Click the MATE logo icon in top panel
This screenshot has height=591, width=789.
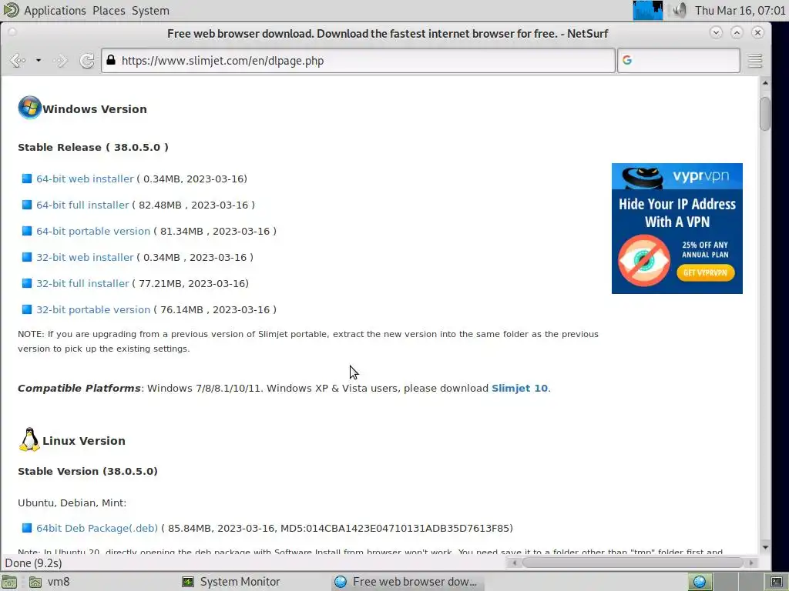[x=11, y=10]
